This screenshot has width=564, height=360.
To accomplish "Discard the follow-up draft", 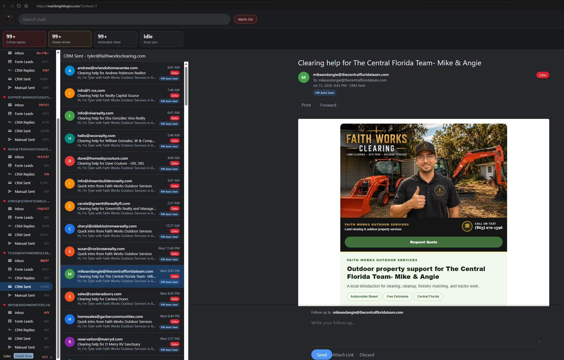I will coord(367,355).
